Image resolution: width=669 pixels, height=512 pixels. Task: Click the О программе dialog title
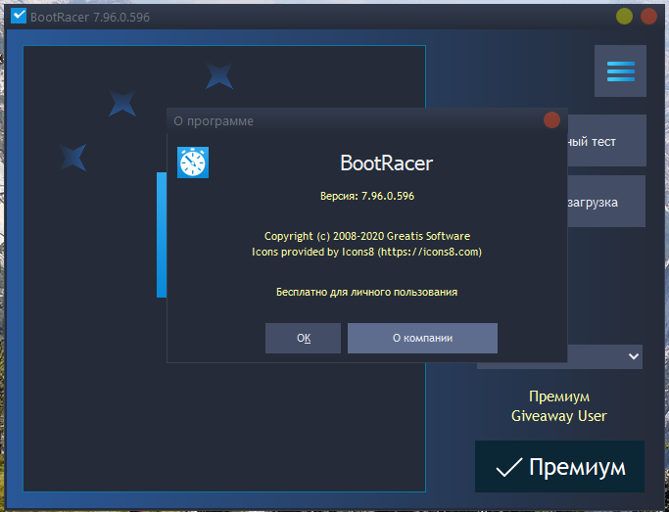(x=214, y=121)
